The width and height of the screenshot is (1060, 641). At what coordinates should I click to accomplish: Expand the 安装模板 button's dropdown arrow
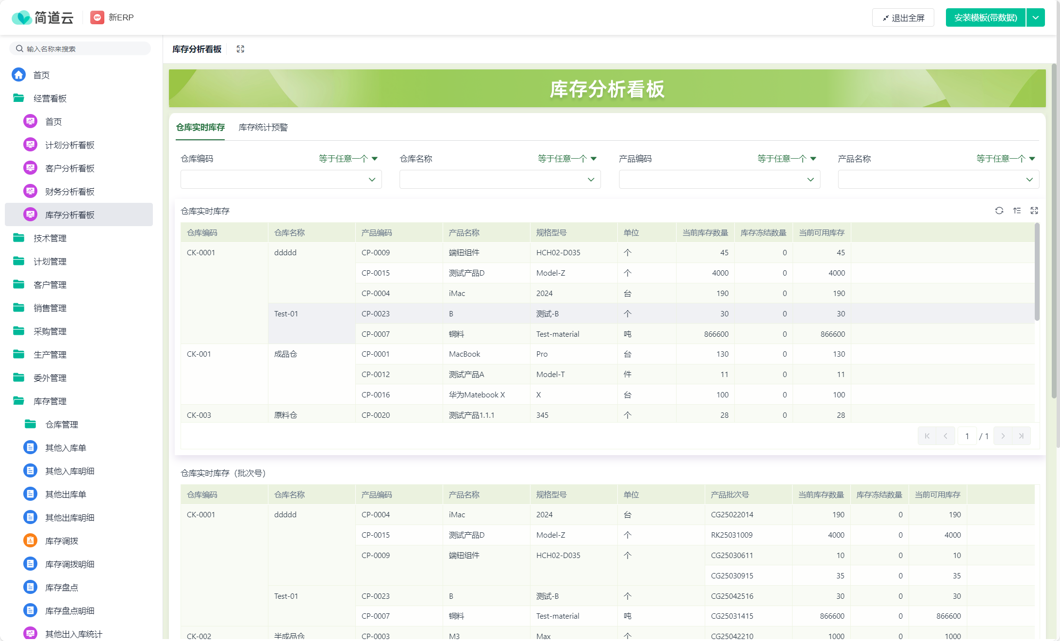pos(1036,17)
